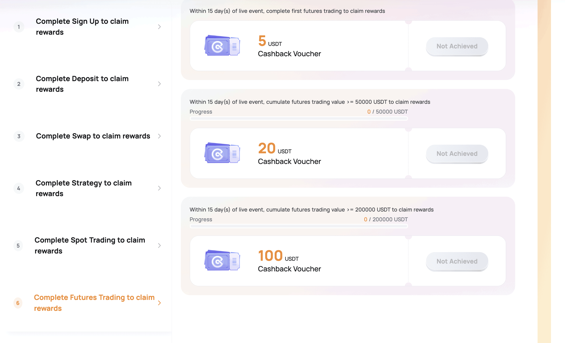
Task: Click the step 2 number badge
Action: 19,84
